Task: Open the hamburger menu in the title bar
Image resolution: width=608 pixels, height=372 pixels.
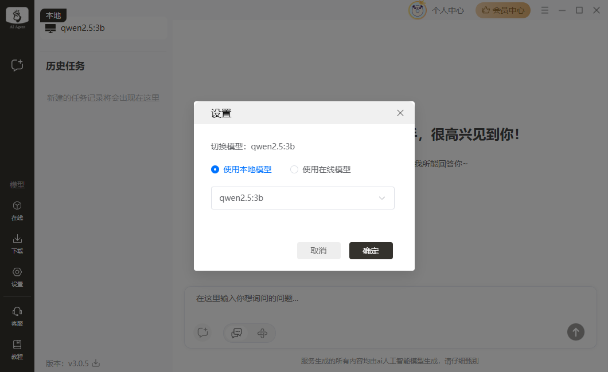Action: pyautogui.click(x=545, y=10)
